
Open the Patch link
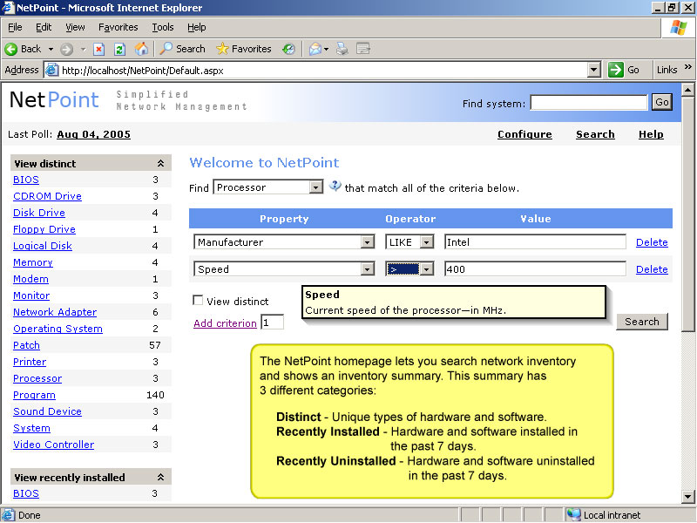tap(27, 345)
